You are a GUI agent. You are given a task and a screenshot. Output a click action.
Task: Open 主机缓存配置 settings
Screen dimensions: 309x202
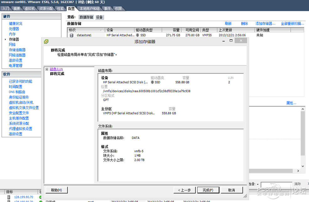pos(19,118)
